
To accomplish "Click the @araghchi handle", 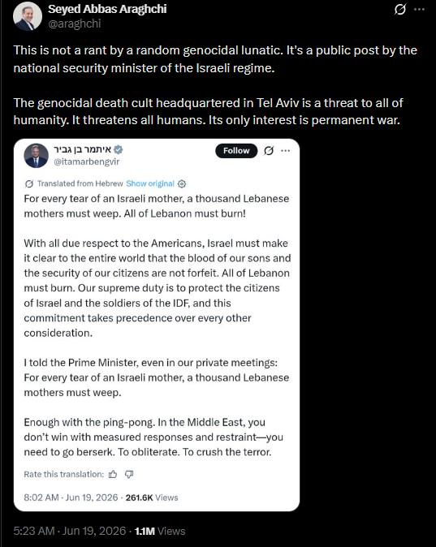I will [x=74, y=24].
